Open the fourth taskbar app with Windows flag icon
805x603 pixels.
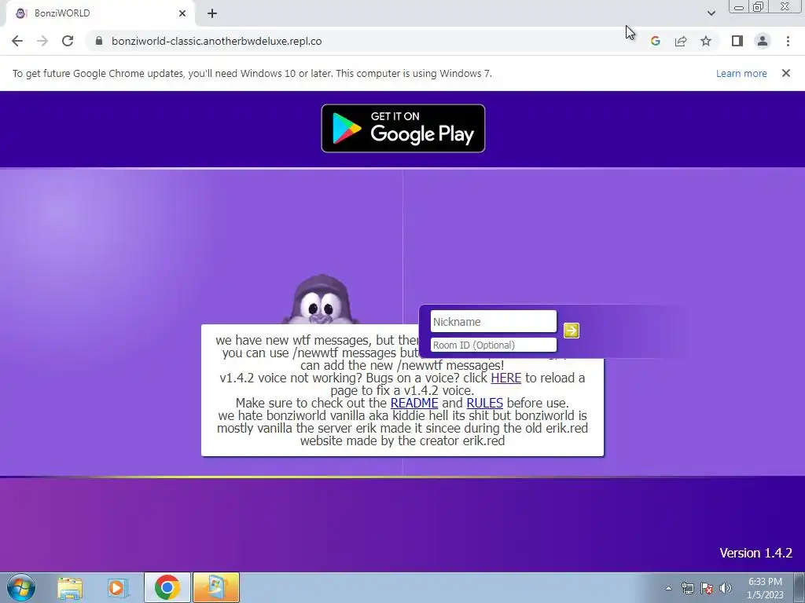(x=216, y=587)
